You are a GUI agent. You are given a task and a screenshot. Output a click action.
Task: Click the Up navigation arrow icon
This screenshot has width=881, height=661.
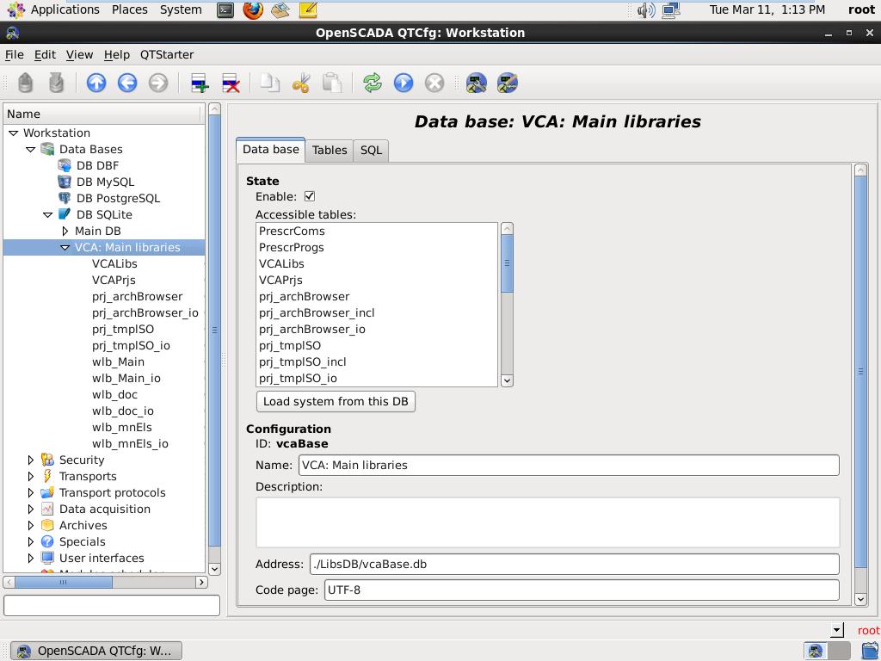[96, 83]
